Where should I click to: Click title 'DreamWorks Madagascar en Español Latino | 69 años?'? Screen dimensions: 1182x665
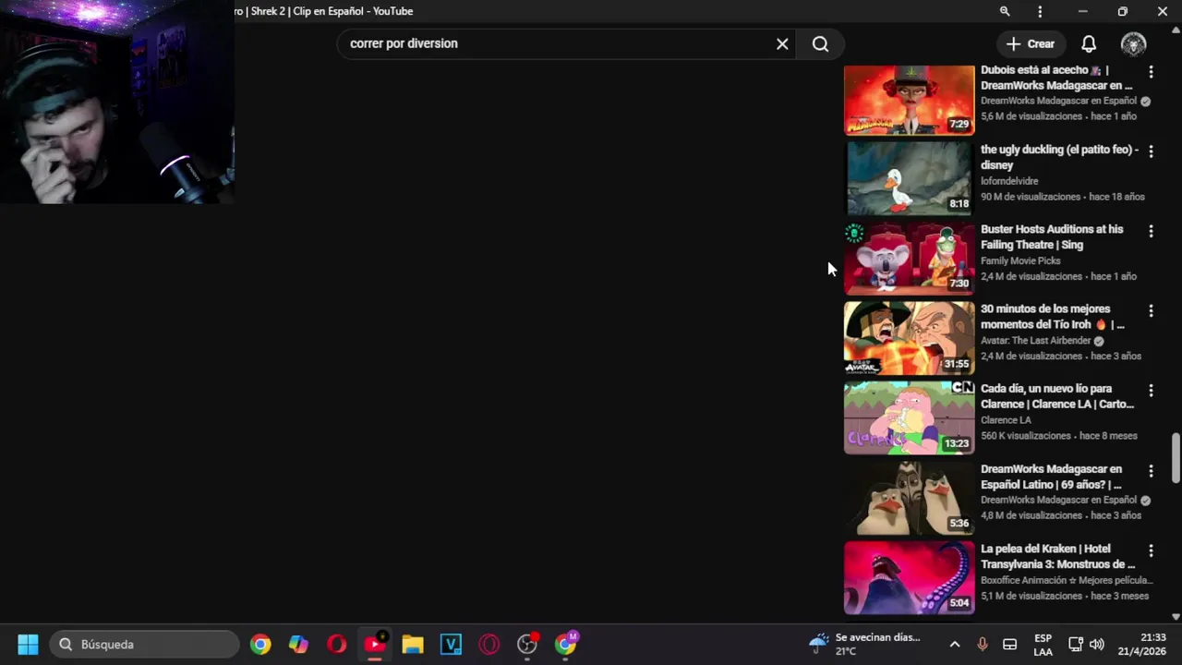1052,477
